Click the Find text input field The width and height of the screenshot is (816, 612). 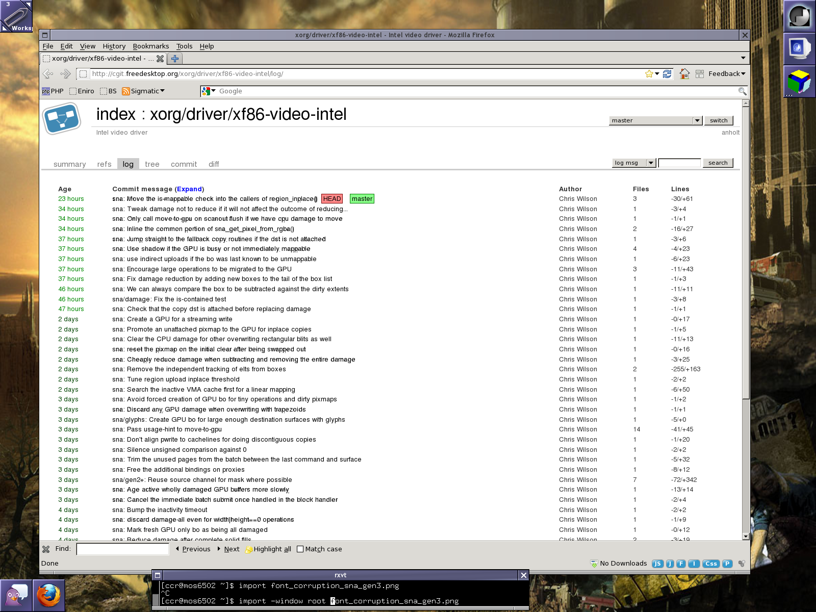tap(122, 549)
